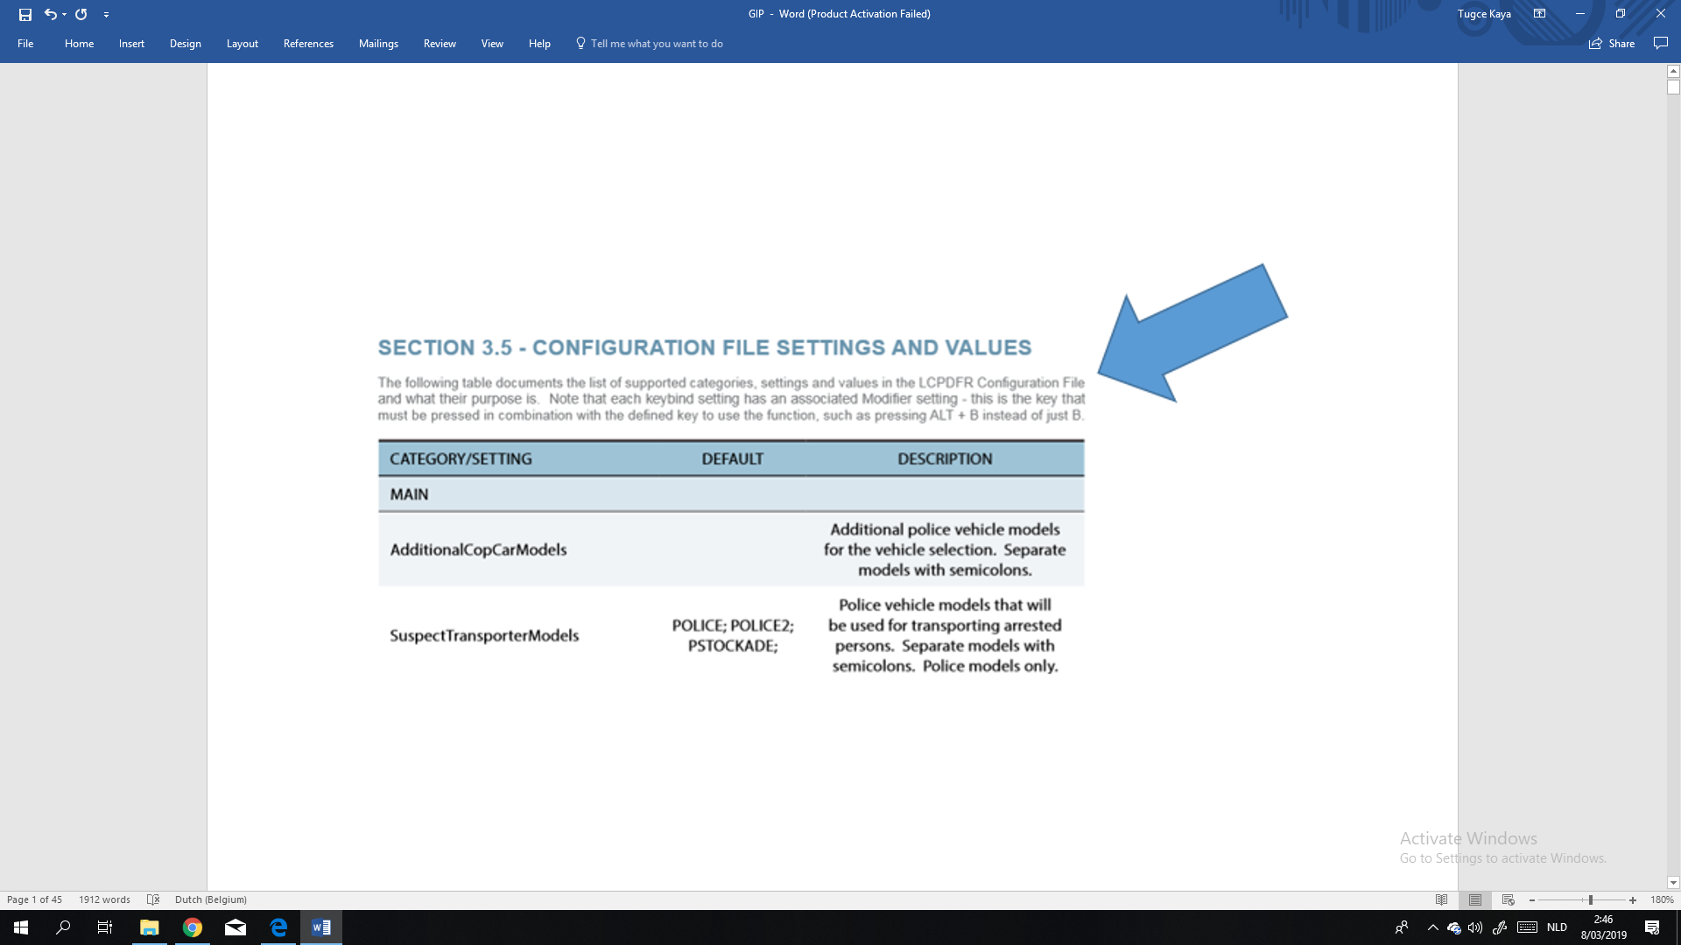Open the Layout ribbon tab
The height and width of the screenshot is (945, 1681).
tap(242, 44)
